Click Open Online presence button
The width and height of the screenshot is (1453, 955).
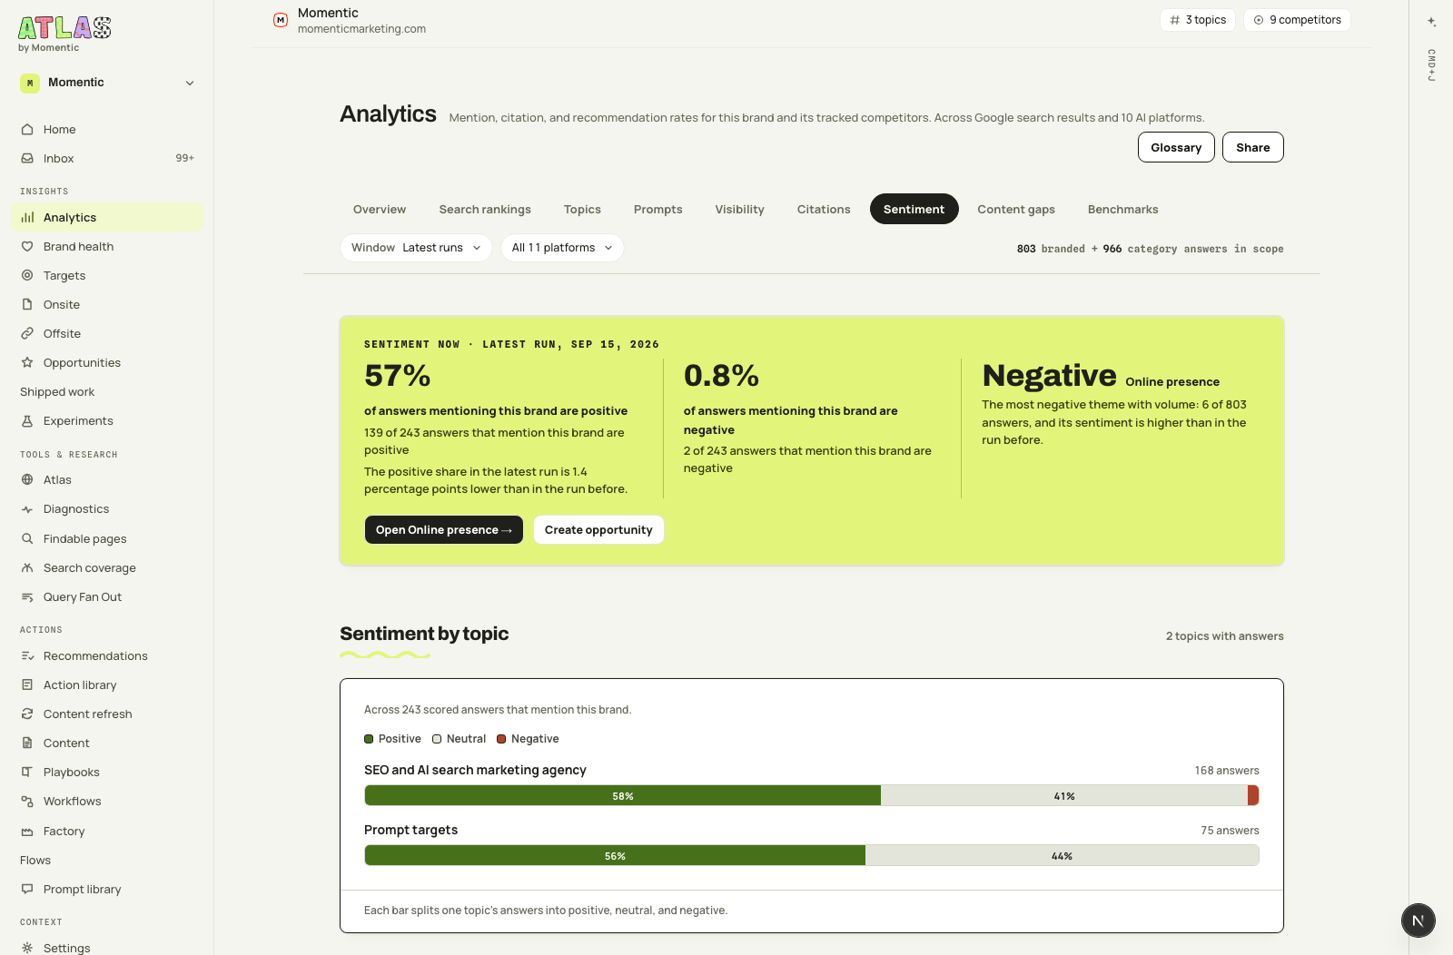coord(444,530)
